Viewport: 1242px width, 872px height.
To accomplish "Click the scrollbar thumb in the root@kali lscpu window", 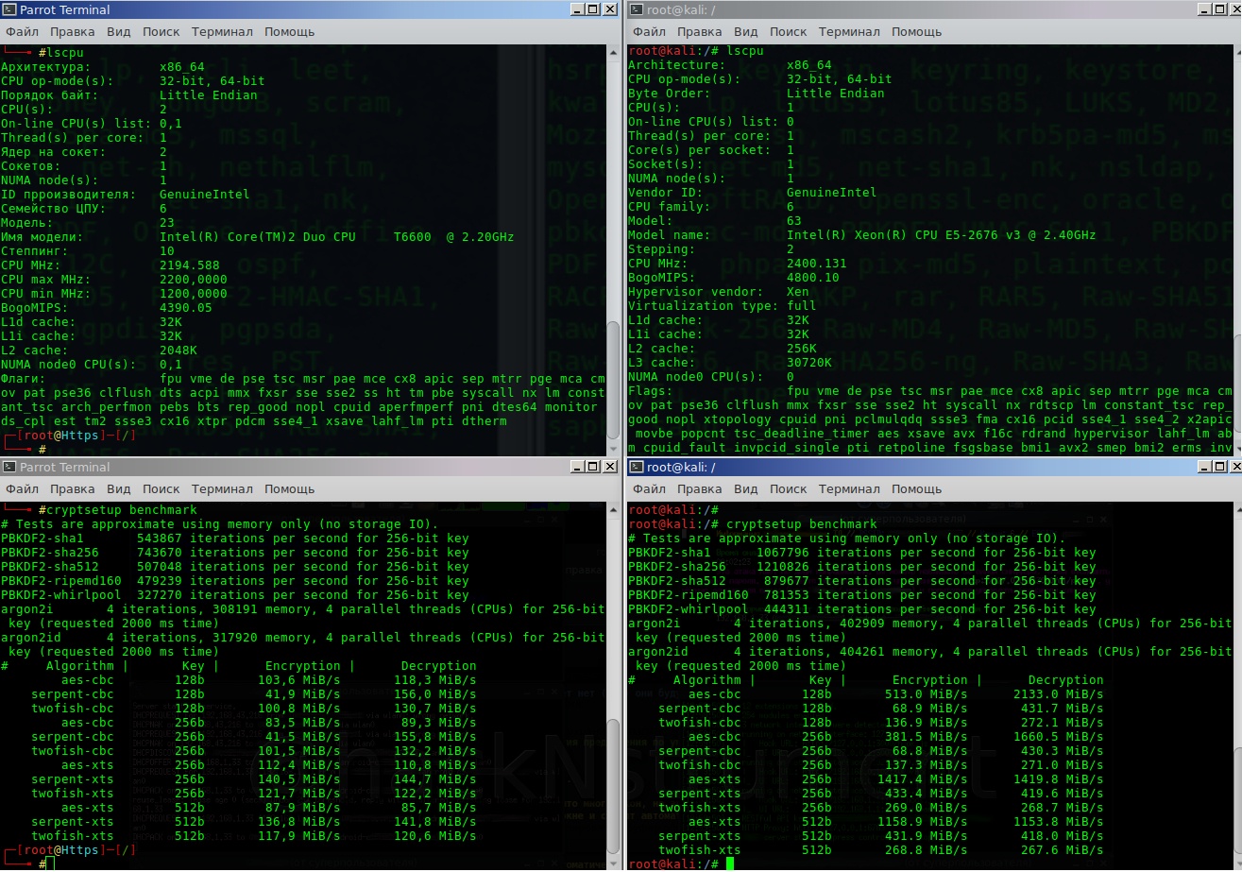I will tap(1235, 383).
